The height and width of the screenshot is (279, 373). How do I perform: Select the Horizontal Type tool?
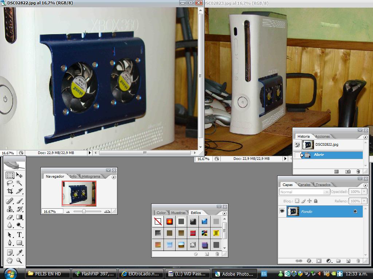pyautogui.click(x=19, y=235)
